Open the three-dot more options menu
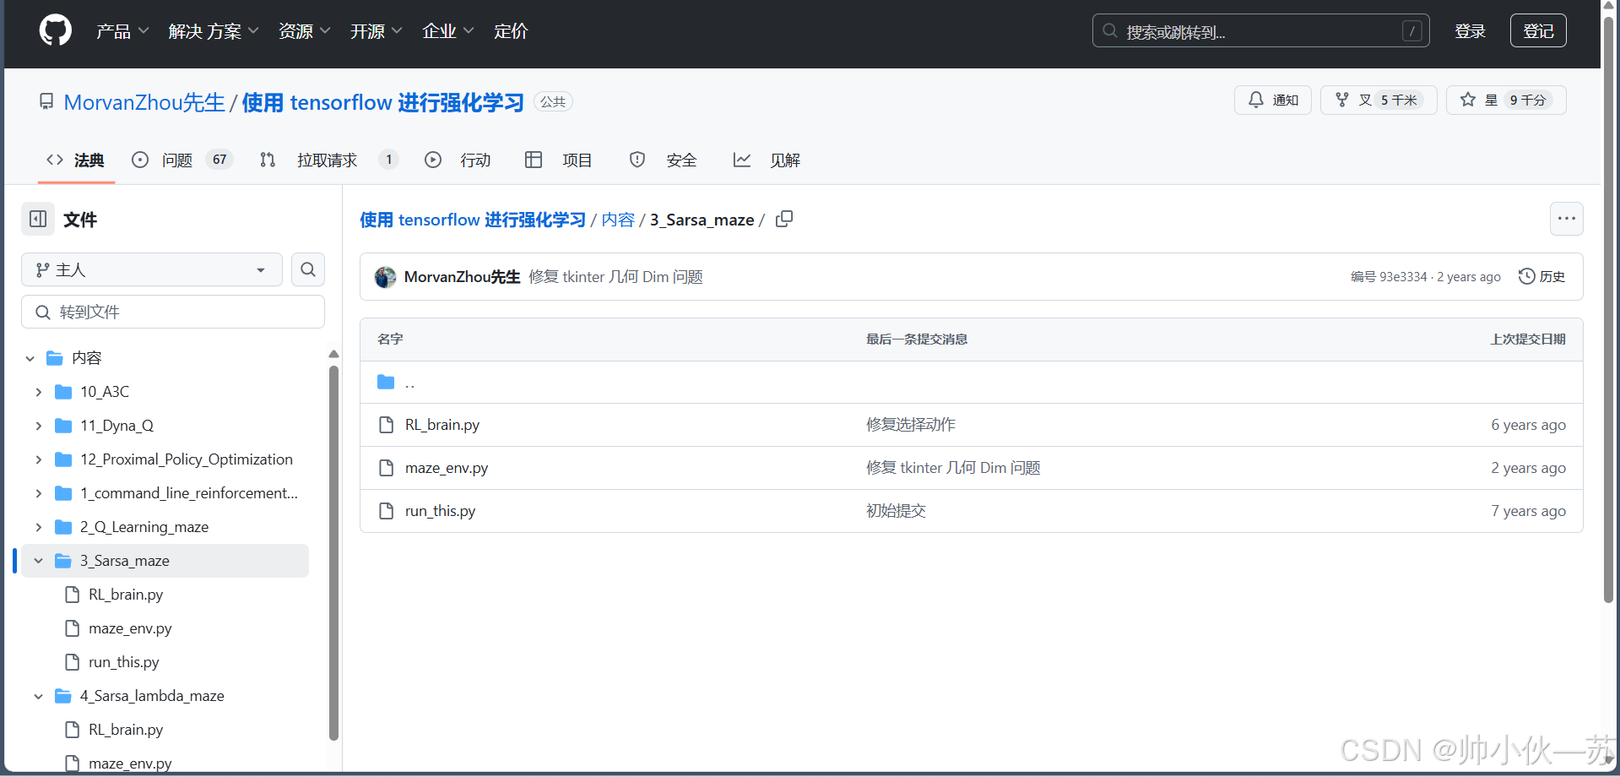Image resolution: width=1620 pixels, height=777 pixels. (x=1567, y=219)
